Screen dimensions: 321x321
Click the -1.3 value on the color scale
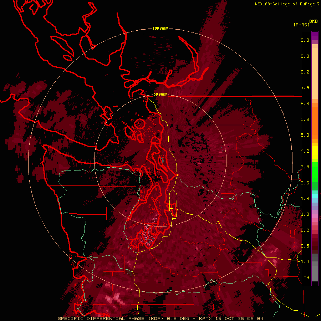tap(304, 262)
